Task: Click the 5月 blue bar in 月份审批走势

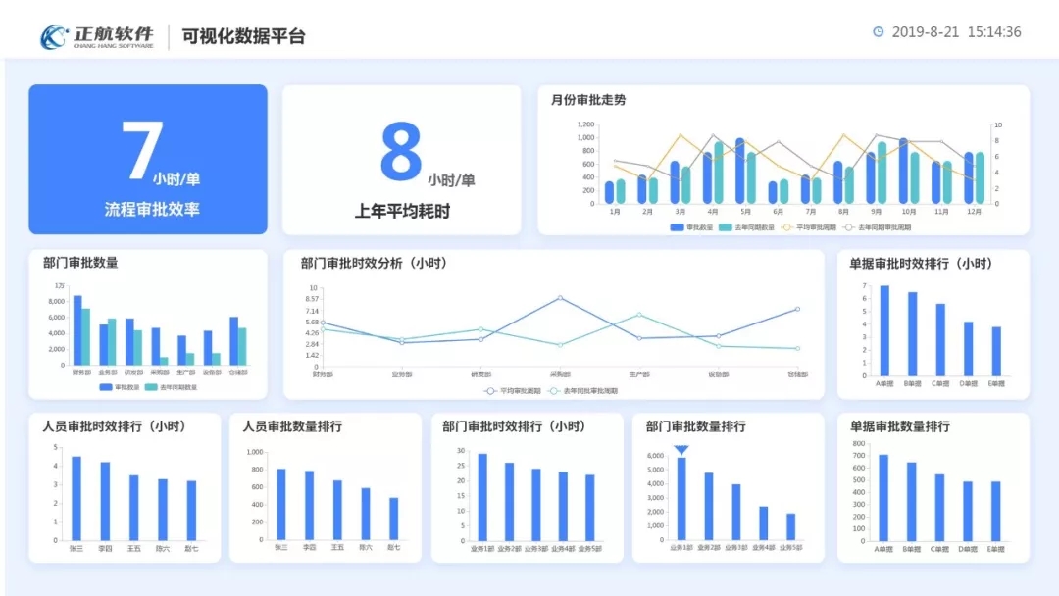Action: point(740,171)
